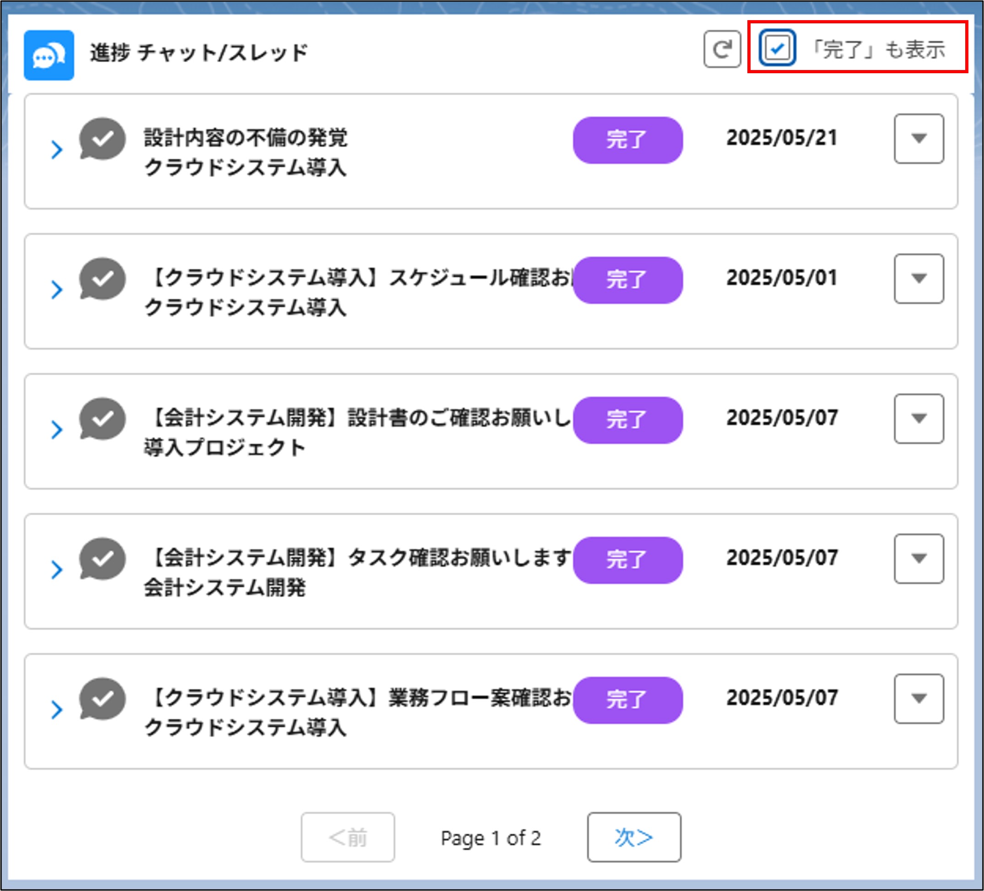Click the refresh icon button in header
The width and height of the screenshot is (984, 891).
(x=722, y=49)
